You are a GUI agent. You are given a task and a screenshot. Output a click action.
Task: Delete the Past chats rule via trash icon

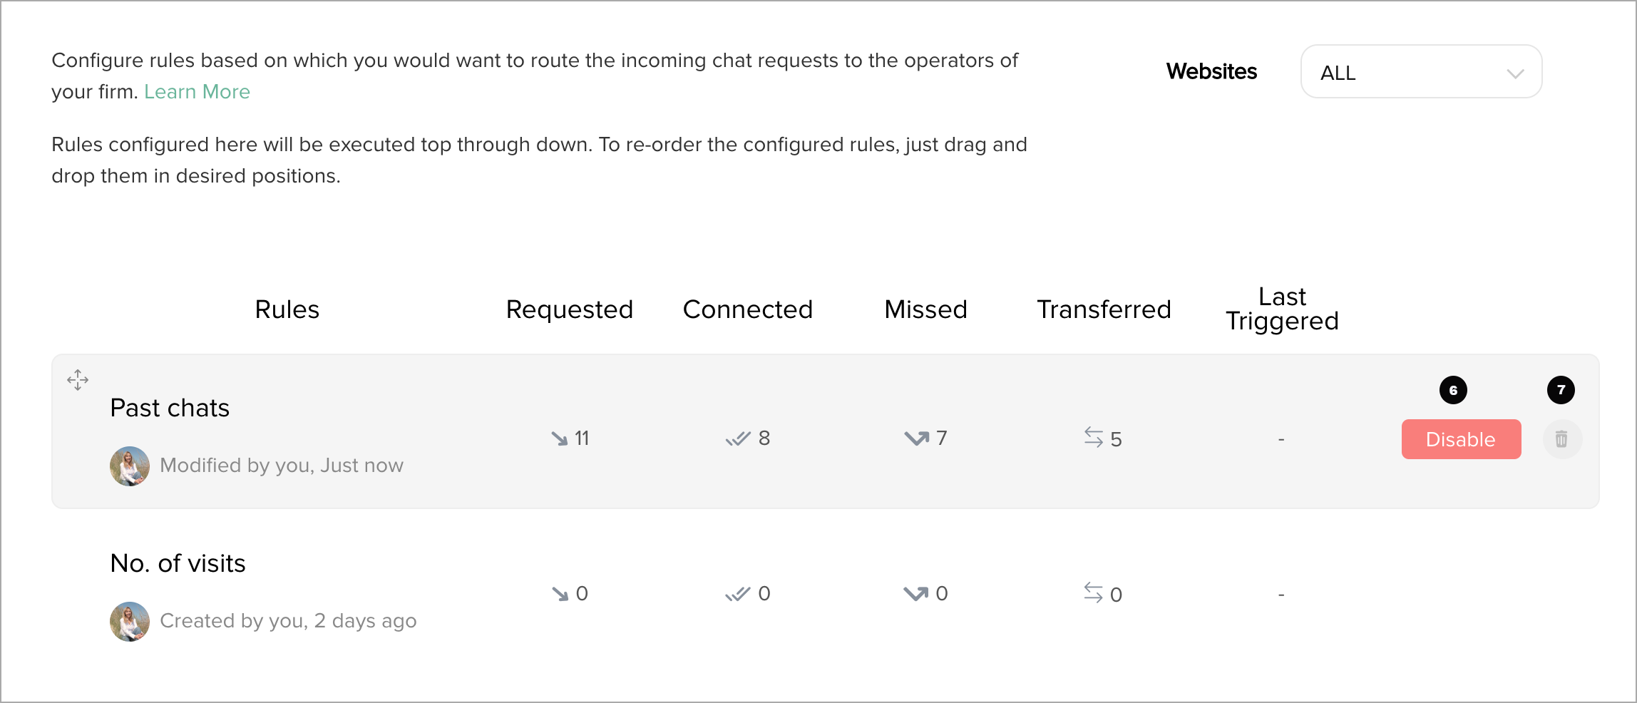[x=1561, y=439]
